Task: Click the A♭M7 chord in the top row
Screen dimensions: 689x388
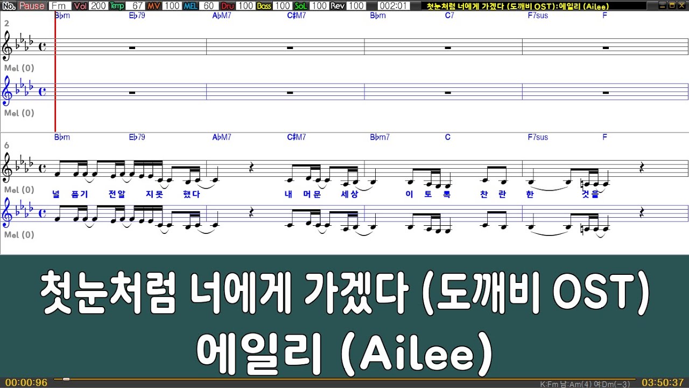Action: click(x=222, y=16)
